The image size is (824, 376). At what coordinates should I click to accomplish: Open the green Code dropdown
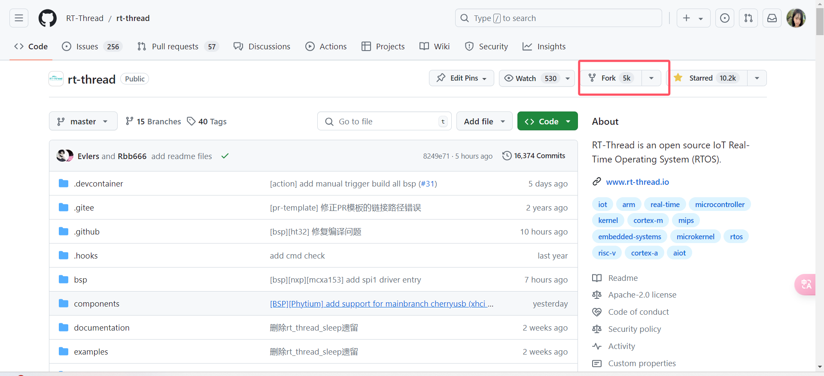click(x=547, y=121)
